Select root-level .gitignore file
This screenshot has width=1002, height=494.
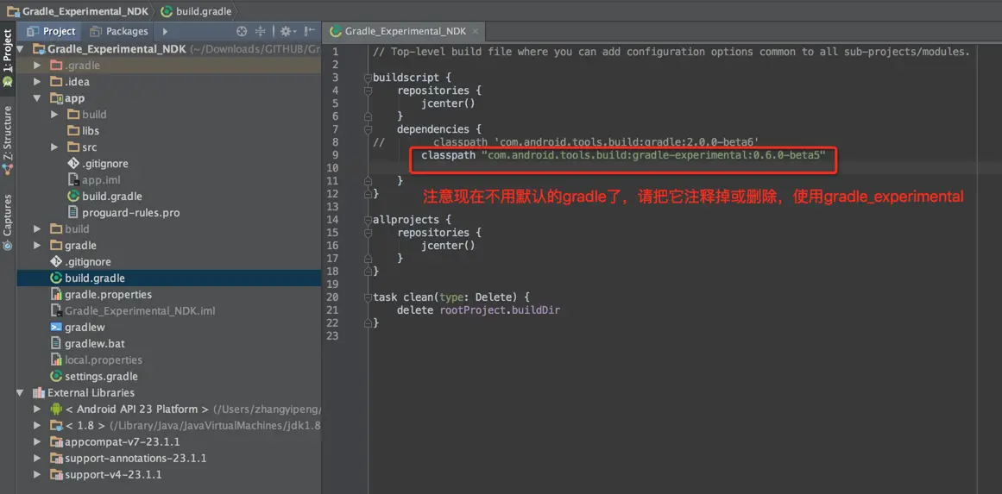click(x=88, y=262)
